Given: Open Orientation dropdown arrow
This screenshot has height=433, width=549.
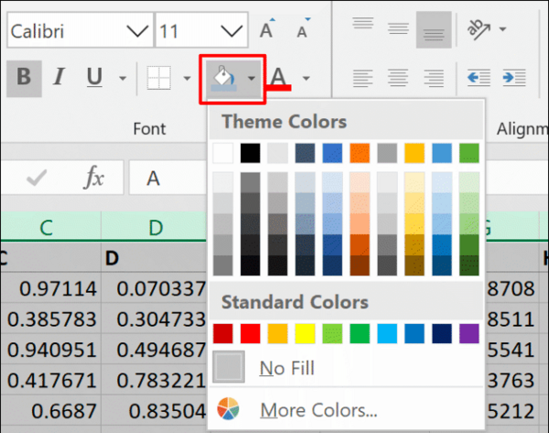Looking at the screenshot, I should 502,28.
